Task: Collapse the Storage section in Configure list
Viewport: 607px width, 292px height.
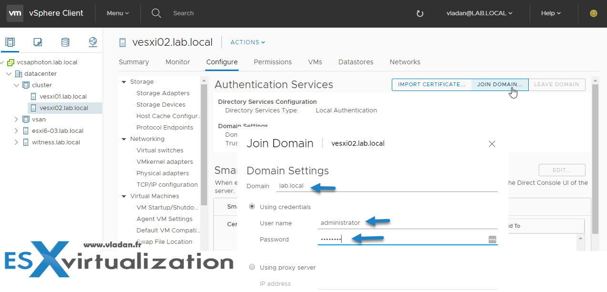Action: point(124,82)
